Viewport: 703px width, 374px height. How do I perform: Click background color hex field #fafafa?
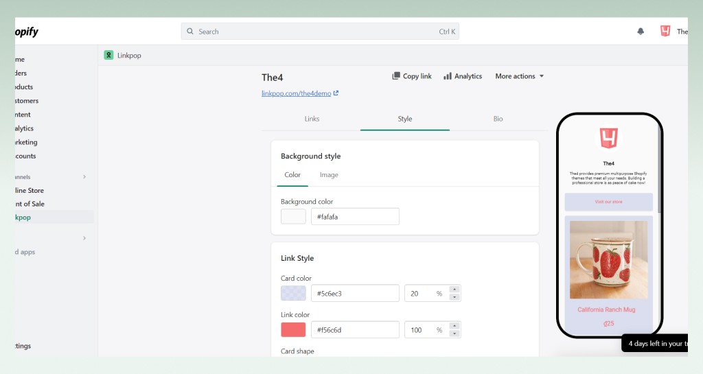coord(355,216)
